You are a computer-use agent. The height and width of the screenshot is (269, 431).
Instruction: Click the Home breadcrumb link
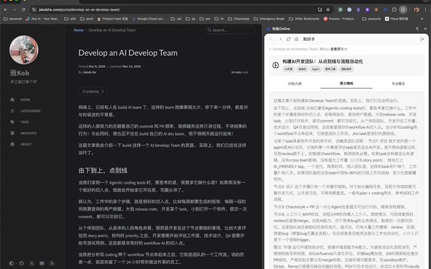78,30
